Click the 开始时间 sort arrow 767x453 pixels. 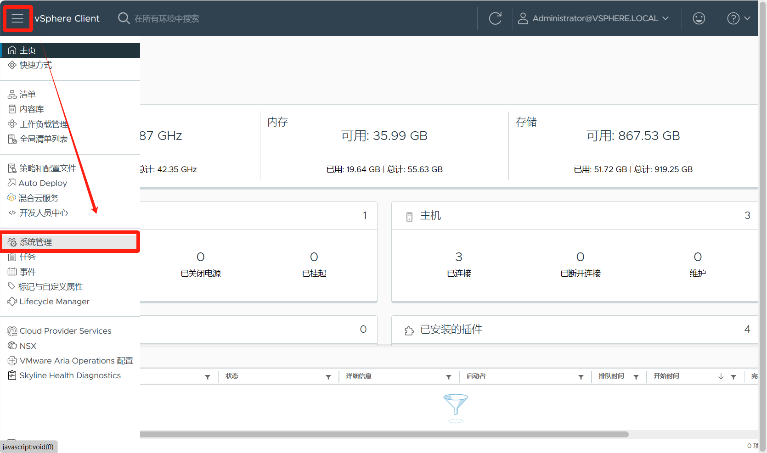click(x=721, y=376)
